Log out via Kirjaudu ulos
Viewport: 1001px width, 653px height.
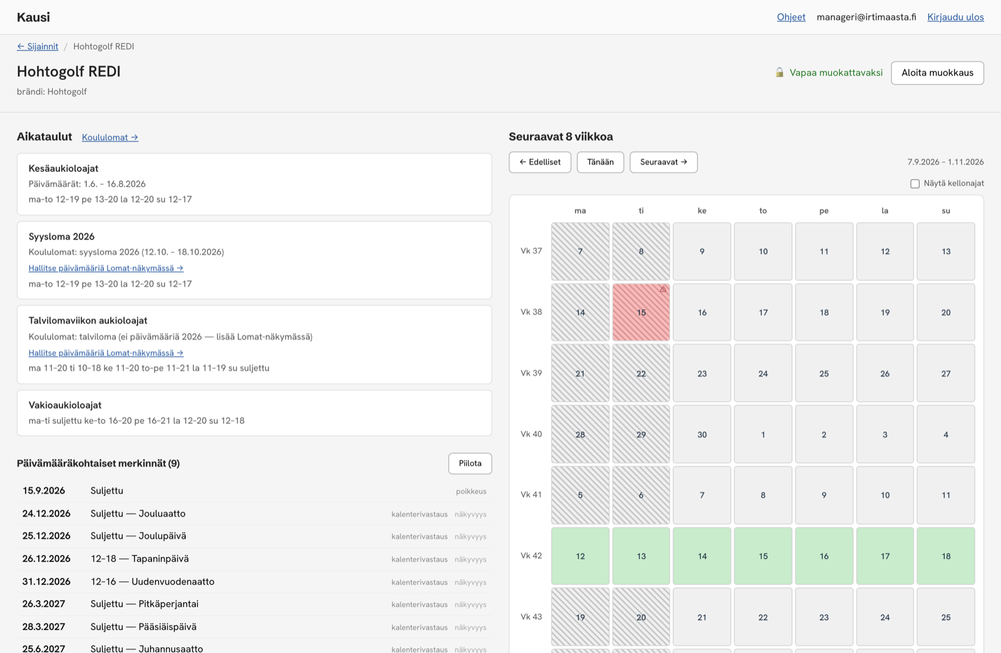coord(955,17)
